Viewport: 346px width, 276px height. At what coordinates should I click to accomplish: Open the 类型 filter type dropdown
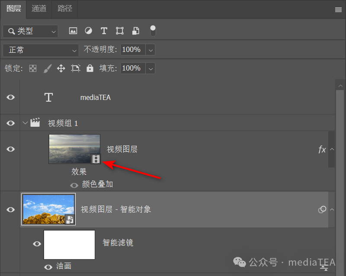[x=30, y=31]
